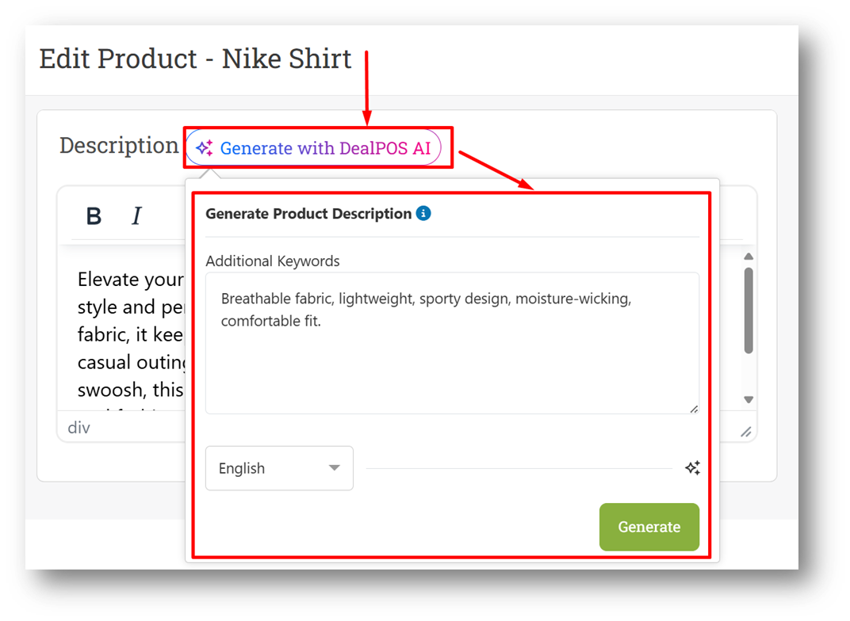
Task: Click the editor scrollbar up arrow
Action: [749, 256]
